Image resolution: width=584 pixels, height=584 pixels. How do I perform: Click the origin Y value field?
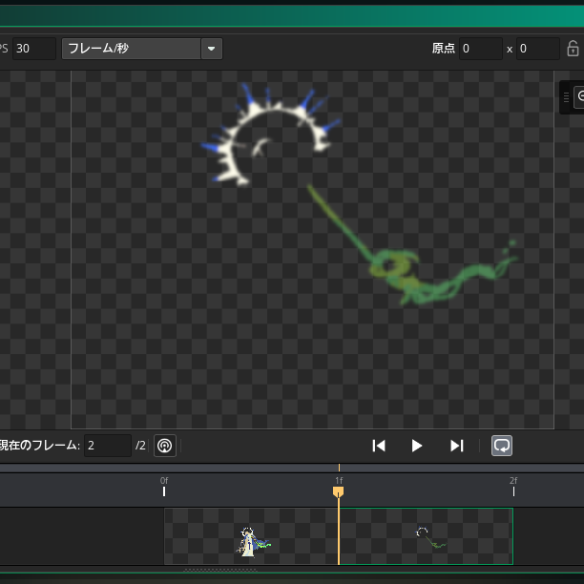(x=537, y=49)
